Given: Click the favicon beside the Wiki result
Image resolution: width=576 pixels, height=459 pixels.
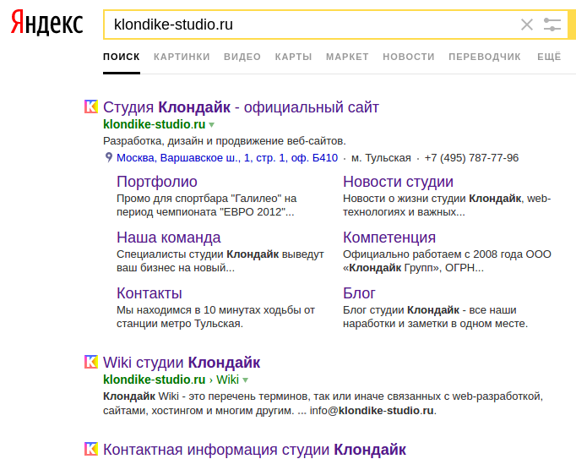Looking at the screenshot, I should [91, 362].
